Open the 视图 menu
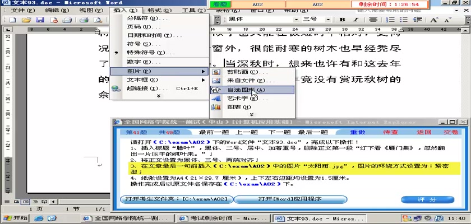 [x=91, y=11]
